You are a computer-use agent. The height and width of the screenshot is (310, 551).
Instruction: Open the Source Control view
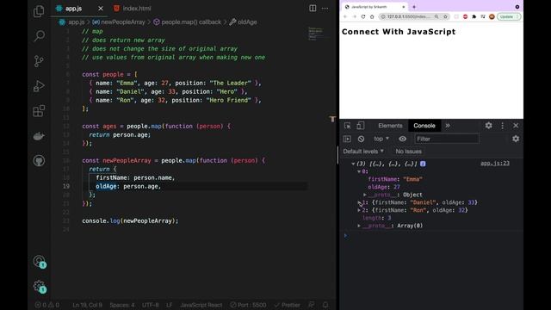tap(39, 61)
